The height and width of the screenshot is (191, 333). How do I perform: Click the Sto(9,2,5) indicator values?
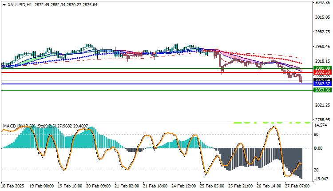tap(63, 126)
